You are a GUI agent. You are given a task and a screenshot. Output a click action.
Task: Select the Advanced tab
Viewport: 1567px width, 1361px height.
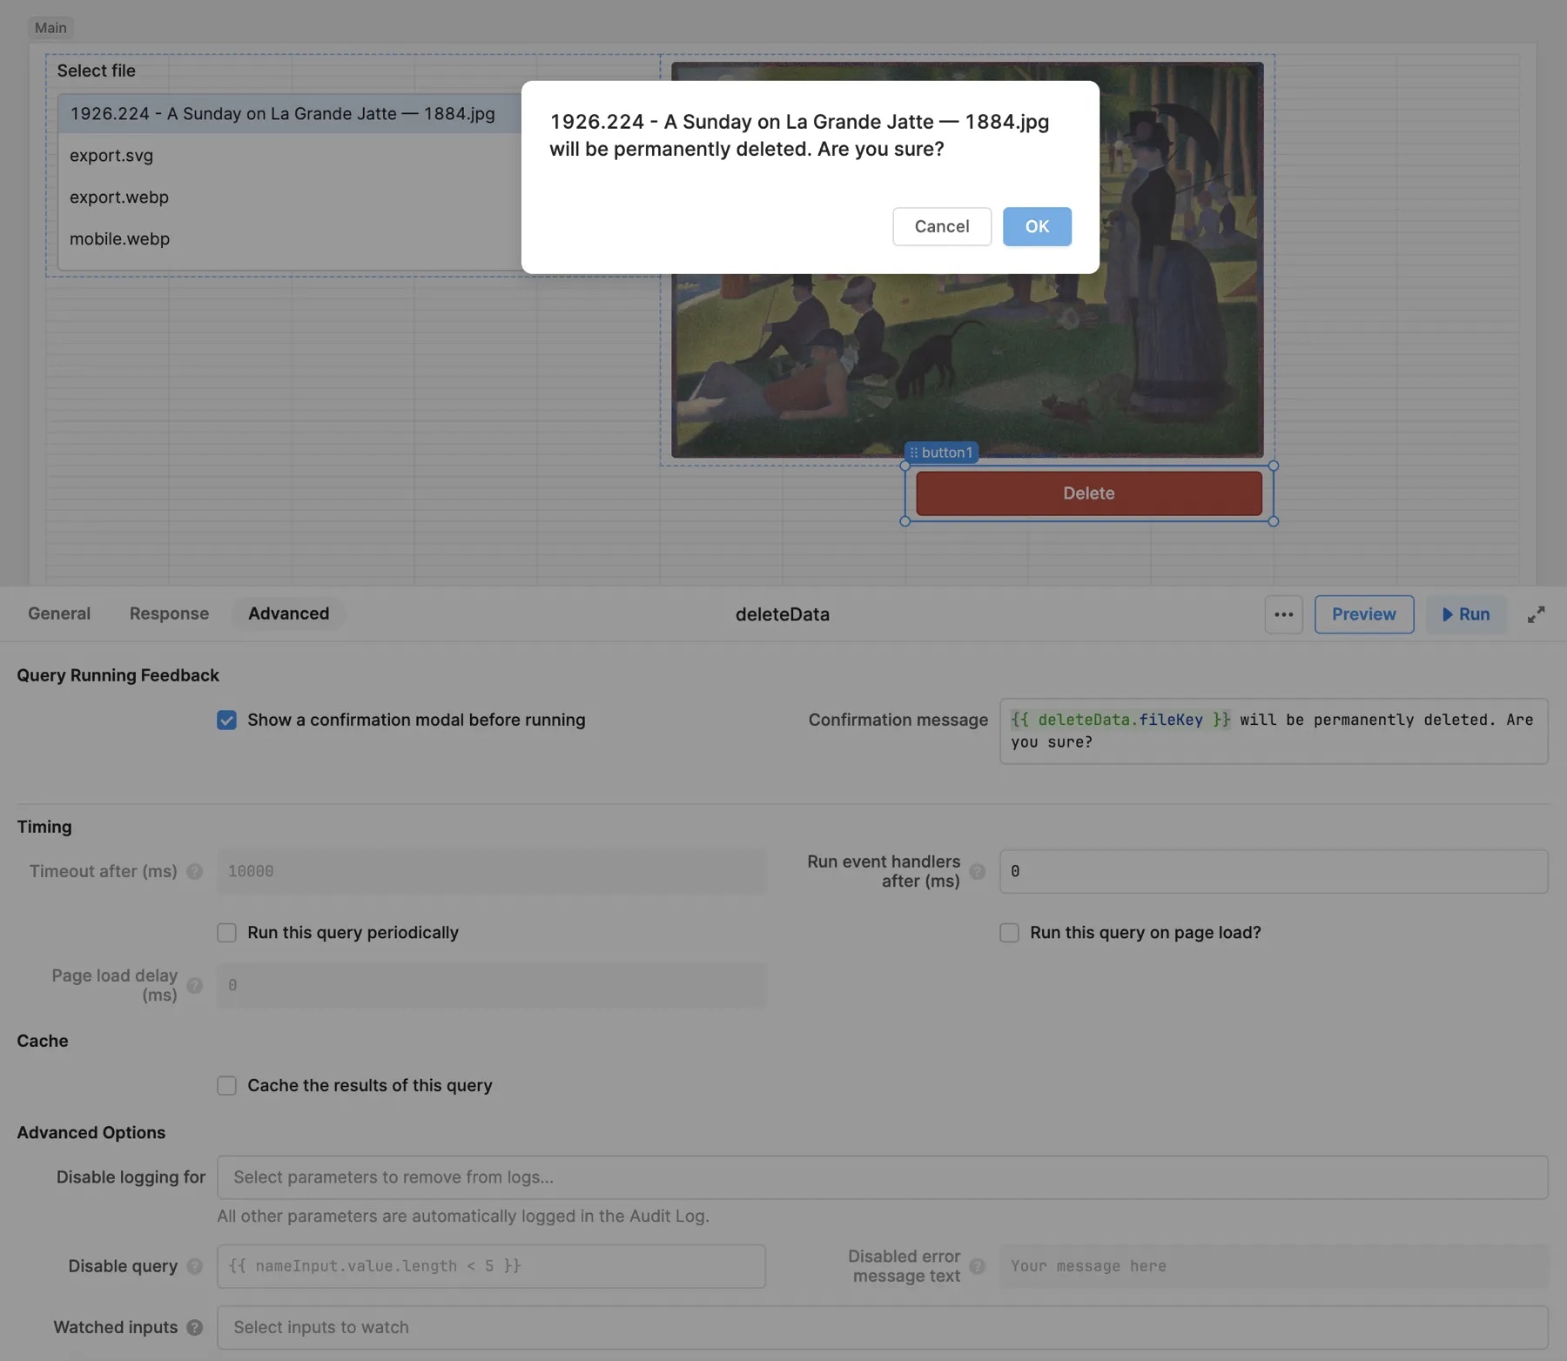tap(289, 613)
